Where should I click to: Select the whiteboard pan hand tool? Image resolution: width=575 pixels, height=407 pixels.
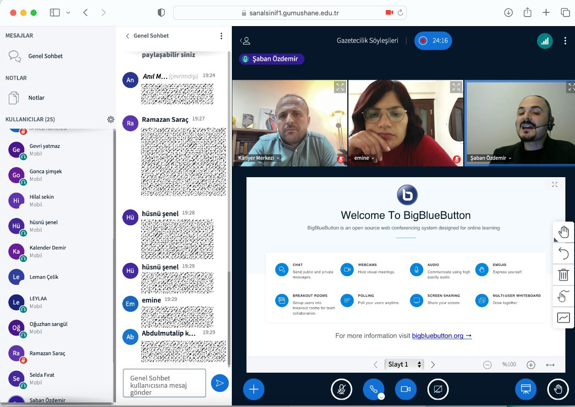pos(564,232)
